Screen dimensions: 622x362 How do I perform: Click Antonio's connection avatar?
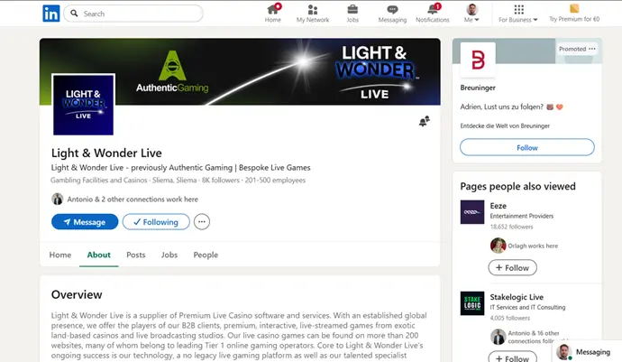[58, 199]
